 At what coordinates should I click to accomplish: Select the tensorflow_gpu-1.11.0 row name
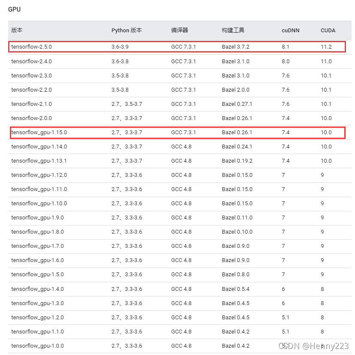(x=39, y=189)
